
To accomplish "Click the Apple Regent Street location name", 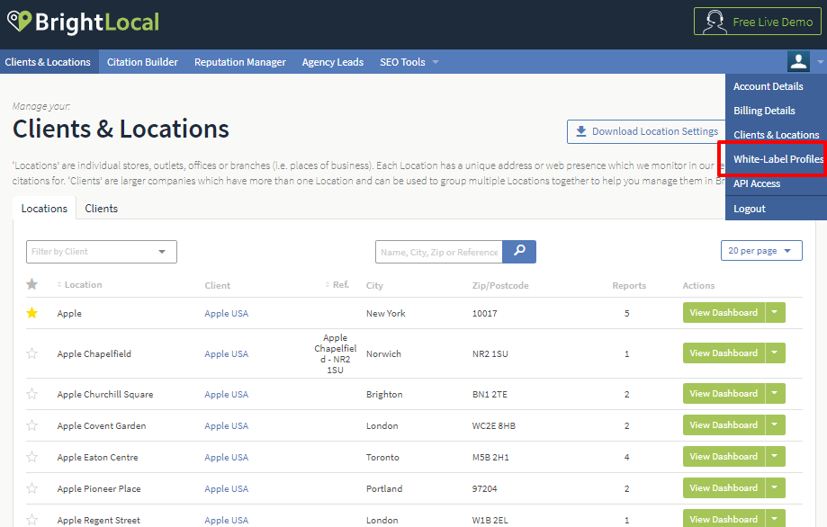I will pyautogui.click(x=99, y=520).
